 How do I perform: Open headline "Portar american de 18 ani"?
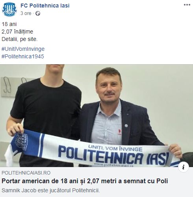click(x=85, y=181)
